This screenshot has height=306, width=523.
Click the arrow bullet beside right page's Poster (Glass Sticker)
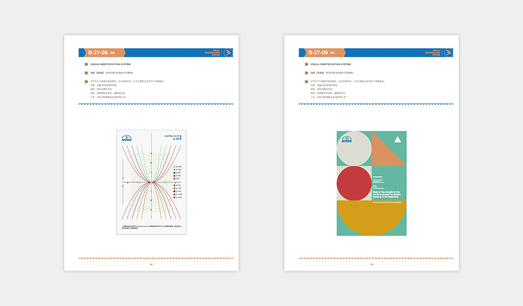pos(306,73)
